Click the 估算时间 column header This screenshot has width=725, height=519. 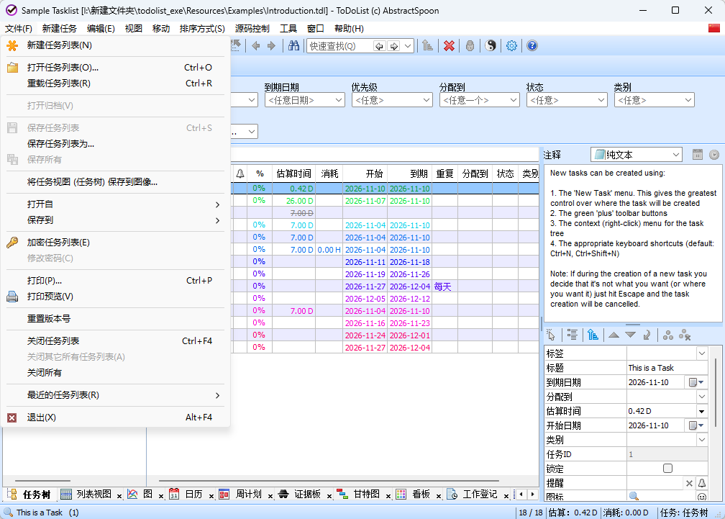click(x=293, y=173)
